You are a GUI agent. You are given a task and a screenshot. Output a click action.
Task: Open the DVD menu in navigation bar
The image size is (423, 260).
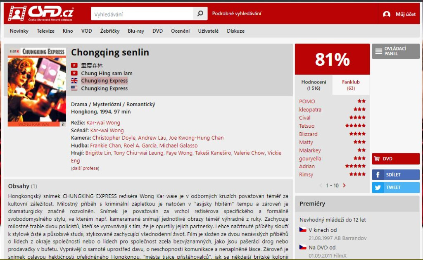coord(157,31)
